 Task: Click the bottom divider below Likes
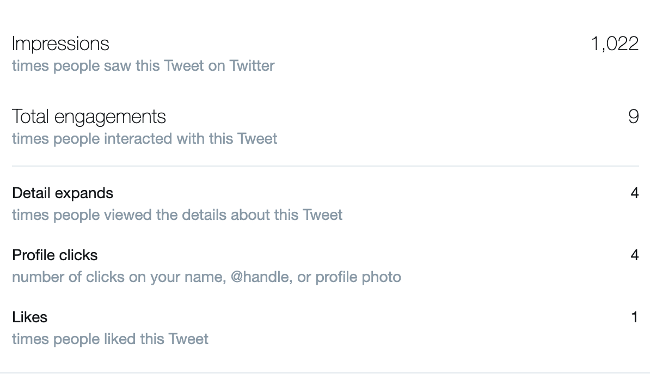pos(325,373)
